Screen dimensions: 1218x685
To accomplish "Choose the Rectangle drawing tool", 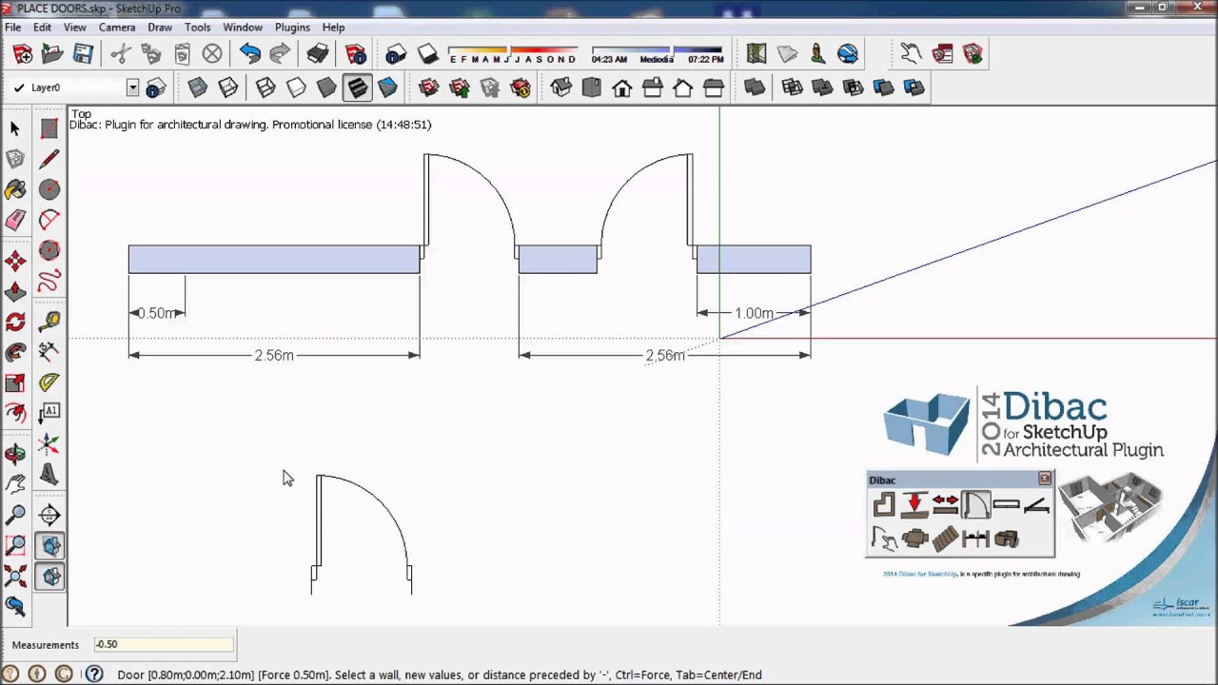I will [x=49, y=128].
